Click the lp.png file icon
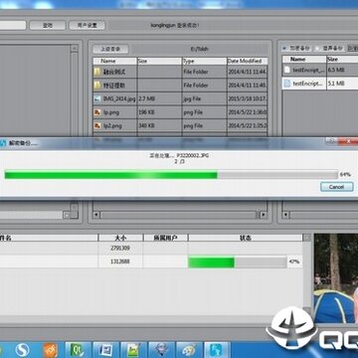 tap(97, 112)
